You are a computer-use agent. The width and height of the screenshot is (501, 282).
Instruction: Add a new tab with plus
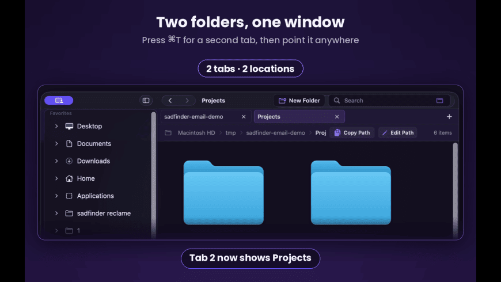449,117
